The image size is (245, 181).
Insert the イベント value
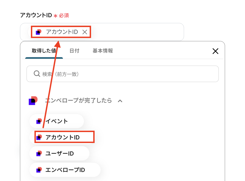point(57,121)
